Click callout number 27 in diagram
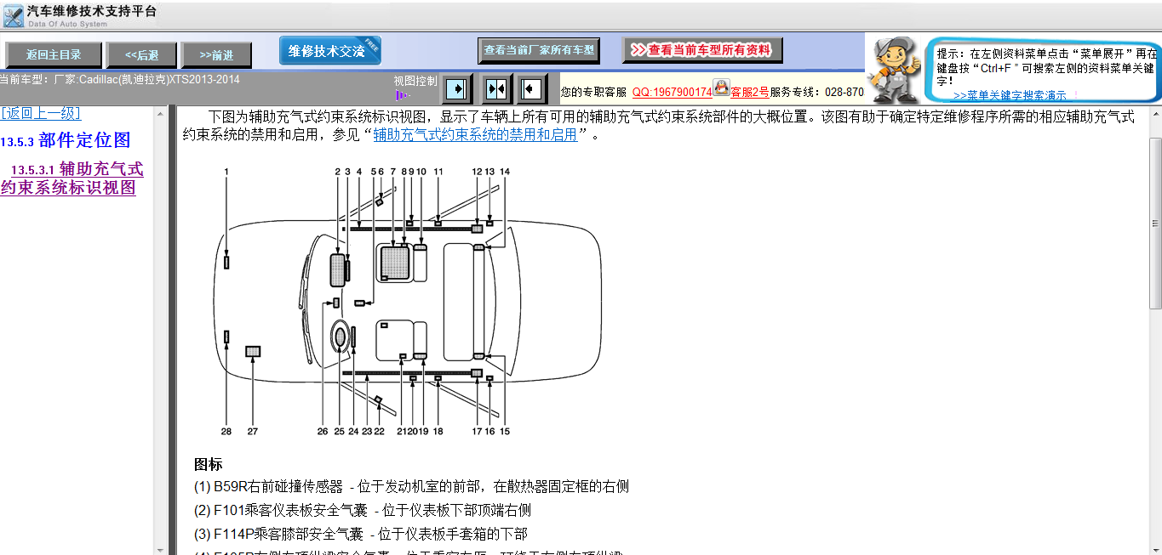 (x=253, y=431)
